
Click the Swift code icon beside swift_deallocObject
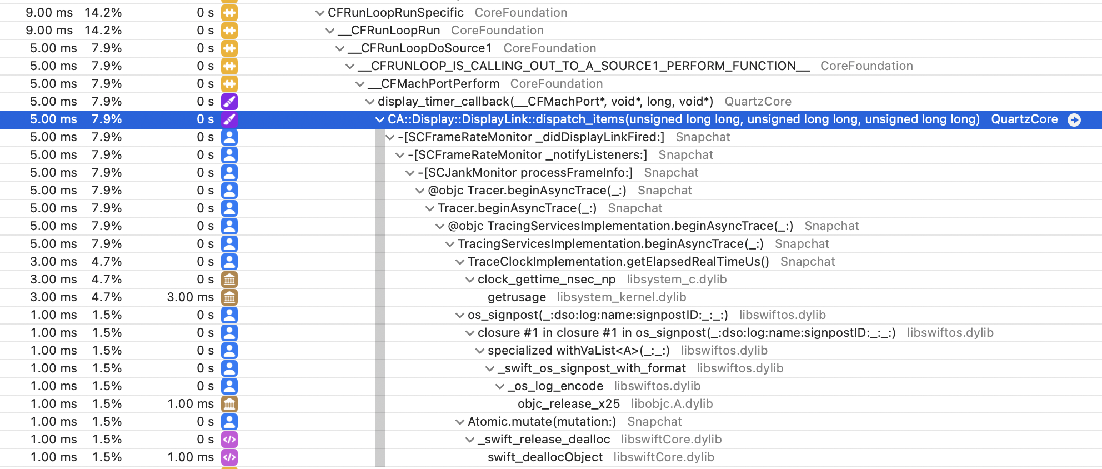coord(229,457)
